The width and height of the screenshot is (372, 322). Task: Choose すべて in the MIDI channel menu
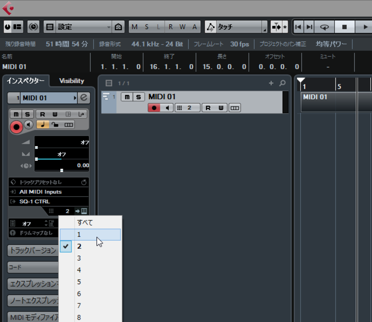tap(90, 222)
